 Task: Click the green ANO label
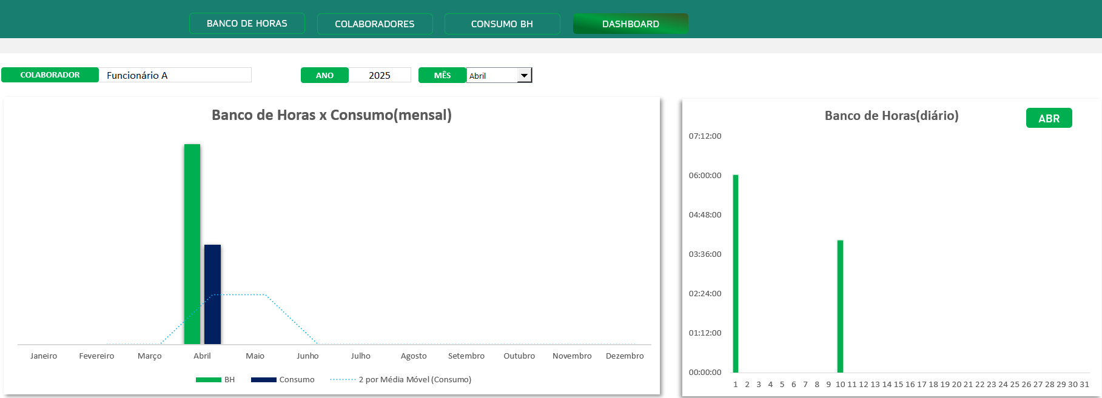coord(324,75)
